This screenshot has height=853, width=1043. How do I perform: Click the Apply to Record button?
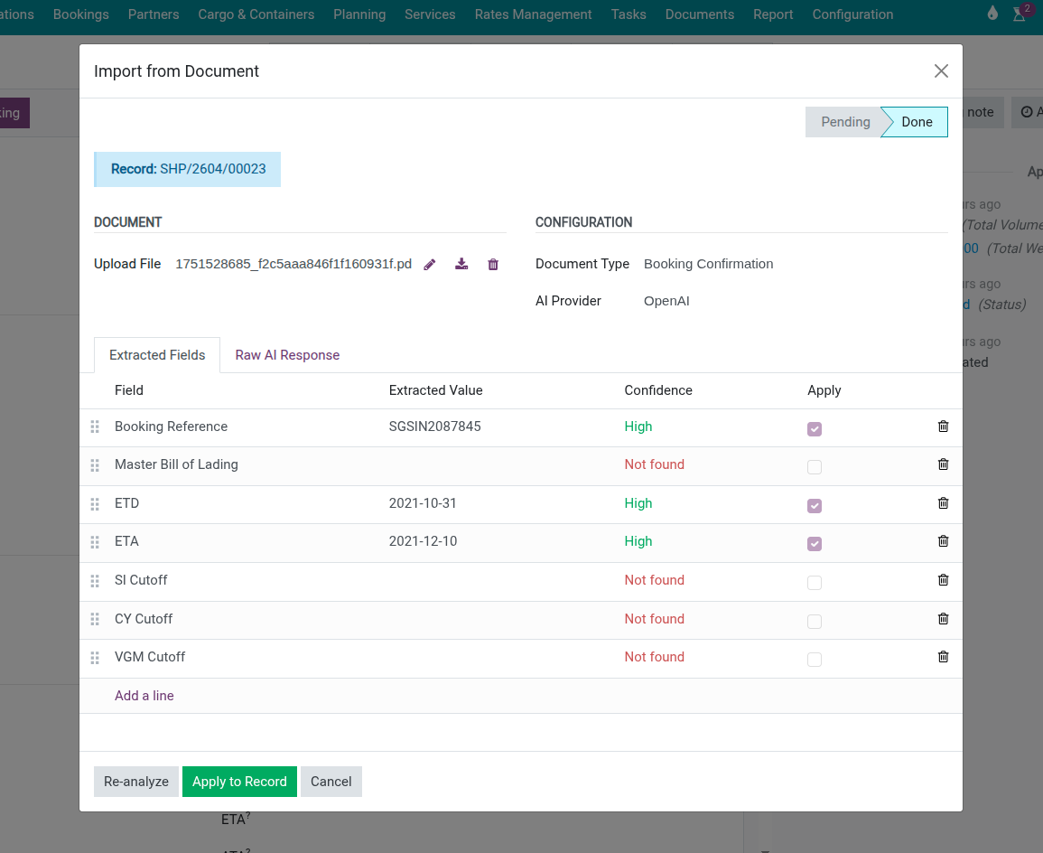coord(239,782)
